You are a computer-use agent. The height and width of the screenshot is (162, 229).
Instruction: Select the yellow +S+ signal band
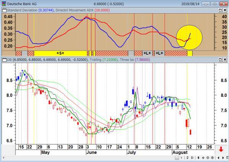pos(60,53)
